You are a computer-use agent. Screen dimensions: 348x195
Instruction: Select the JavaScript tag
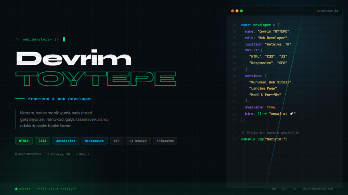click(66, 141)
